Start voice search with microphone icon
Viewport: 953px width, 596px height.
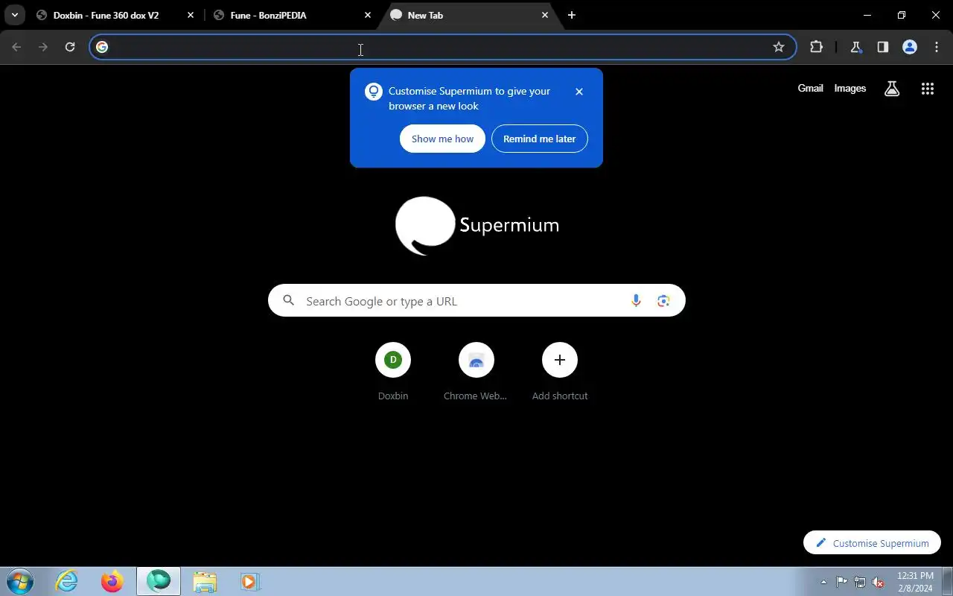(x=636, y=301)
